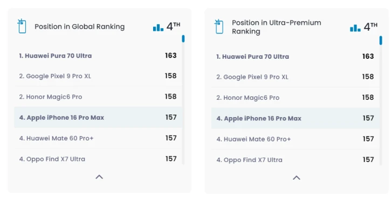Collapse the Global Ranking list with the chevron

pos(99,177)
